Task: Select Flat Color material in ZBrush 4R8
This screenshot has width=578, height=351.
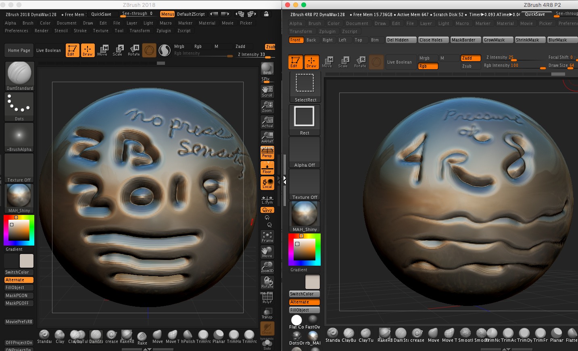Action: pos(296,322)
